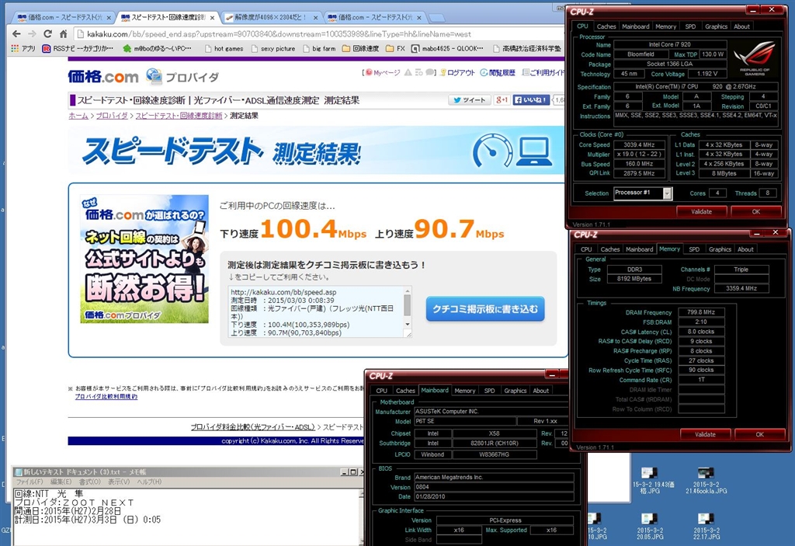Open Notepad ヘルプ(H) menu
Screen dimensions: 795x546
[x=149, y=482]
